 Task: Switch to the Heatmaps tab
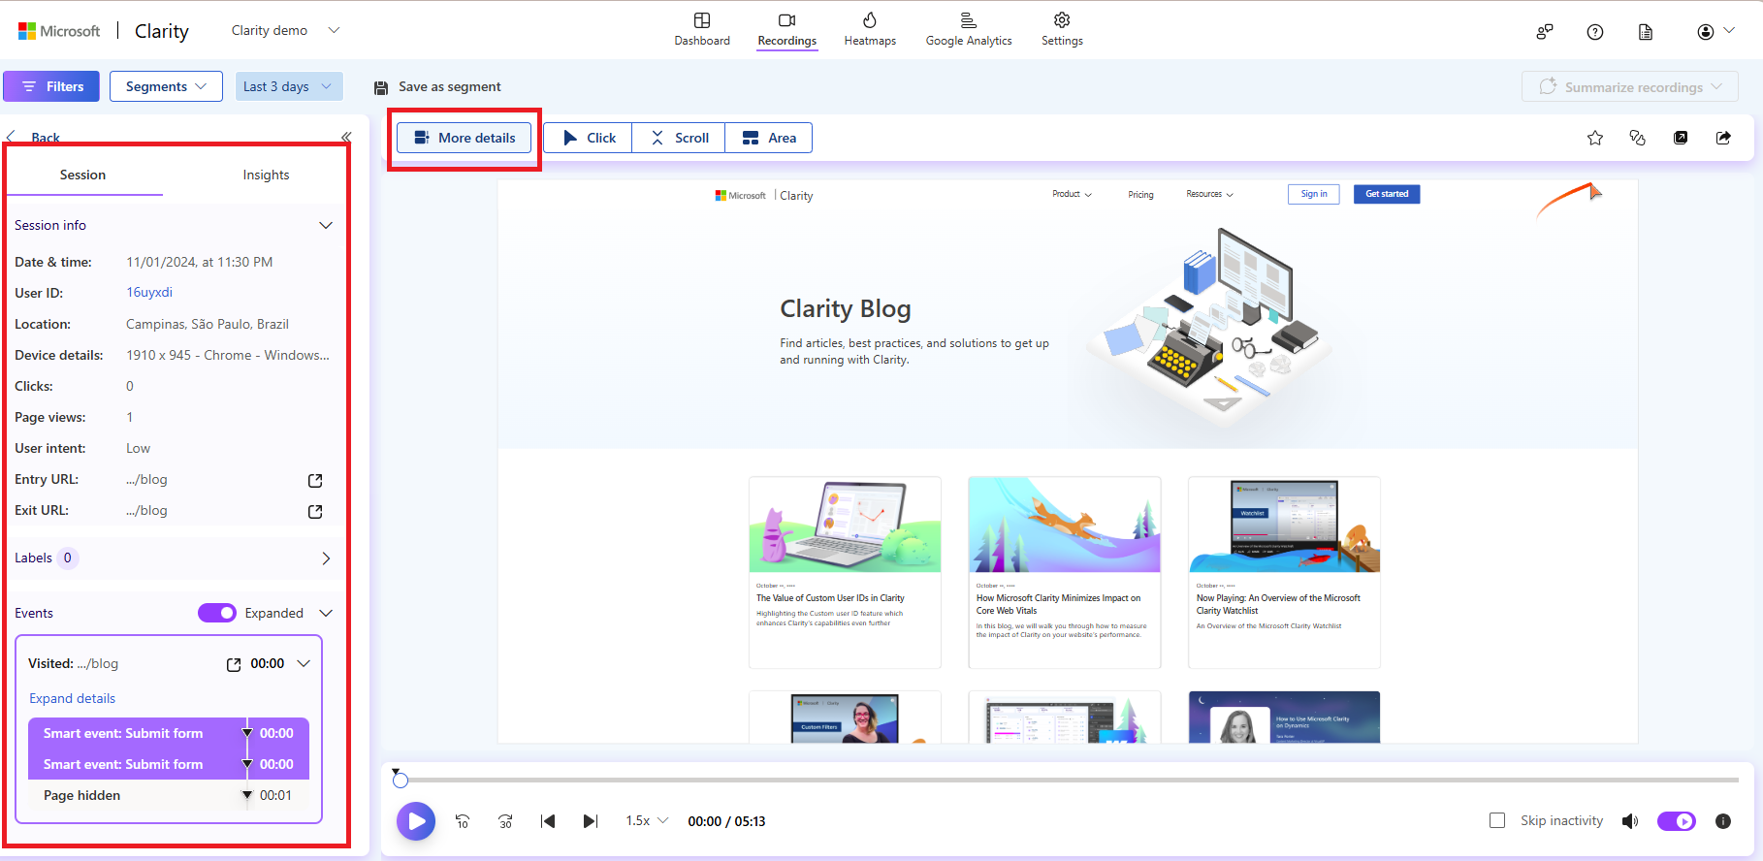coord(870,29)
